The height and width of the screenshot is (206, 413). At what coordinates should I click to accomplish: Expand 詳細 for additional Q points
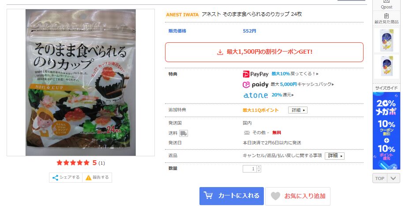(298, 110)
